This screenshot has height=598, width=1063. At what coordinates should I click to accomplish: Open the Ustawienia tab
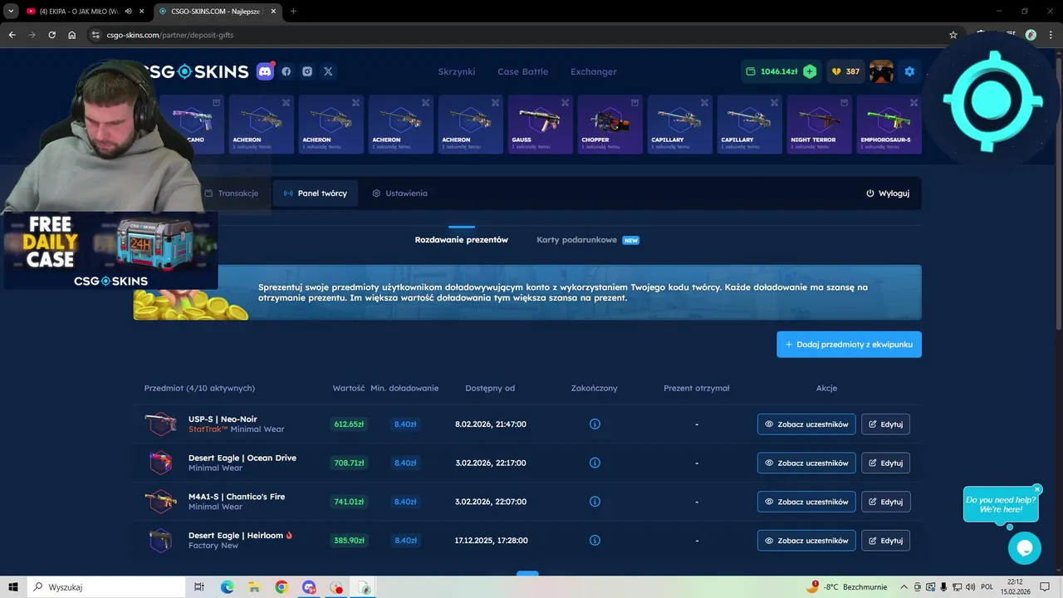(399, 194)
